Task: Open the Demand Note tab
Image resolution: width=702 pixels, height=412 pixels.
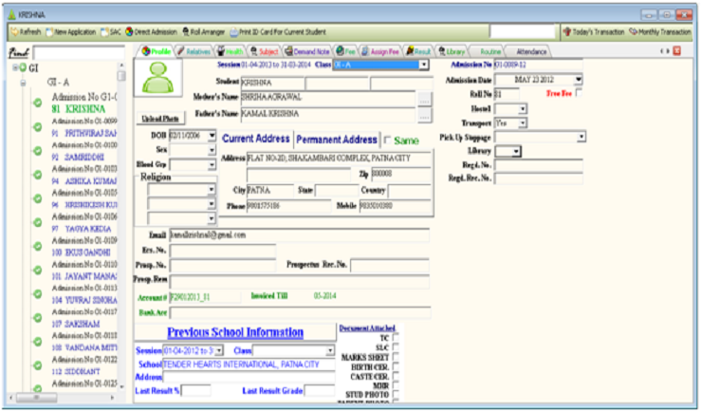Action: click(x=307, y=50)
